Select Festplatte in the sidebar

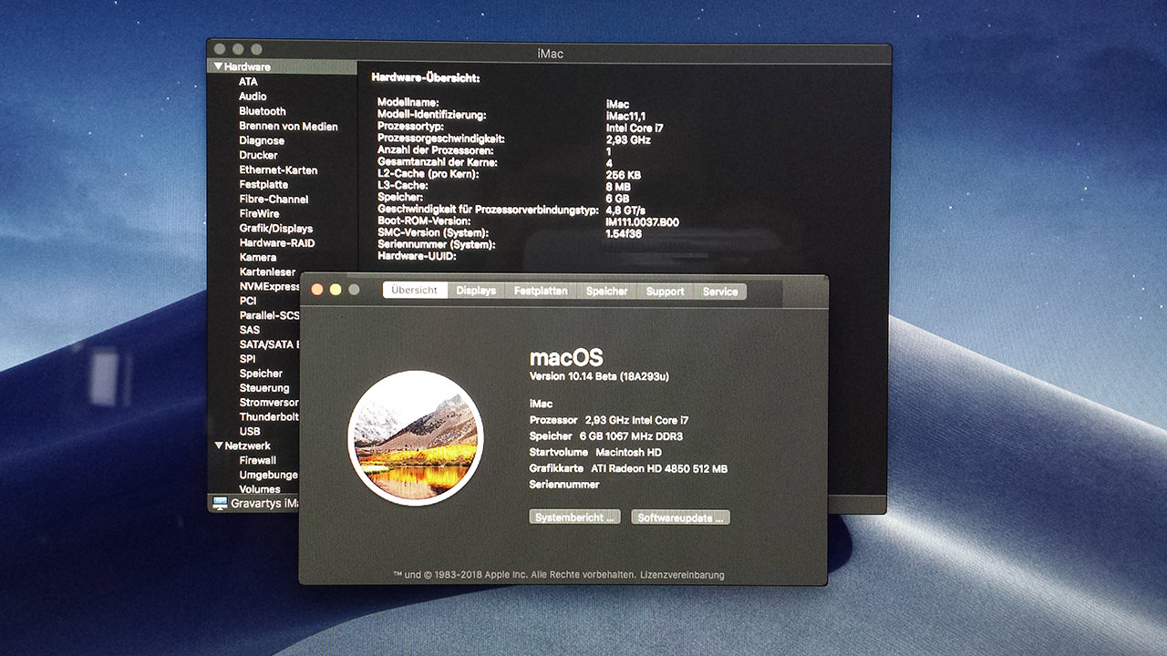point(263,184)
